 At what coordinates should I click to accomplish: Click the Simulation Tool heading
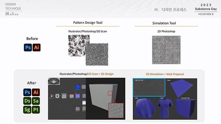(x=164, y=23)
